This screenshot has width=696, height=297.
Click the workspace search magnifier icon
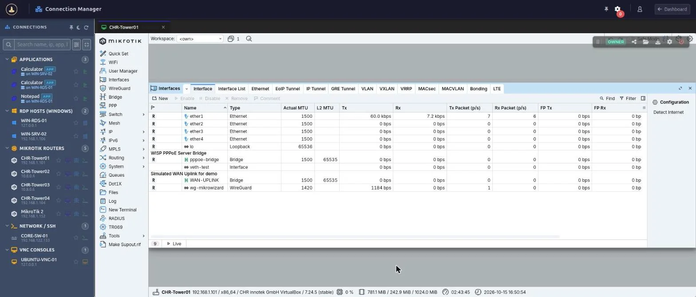click(x=249, y=39)
